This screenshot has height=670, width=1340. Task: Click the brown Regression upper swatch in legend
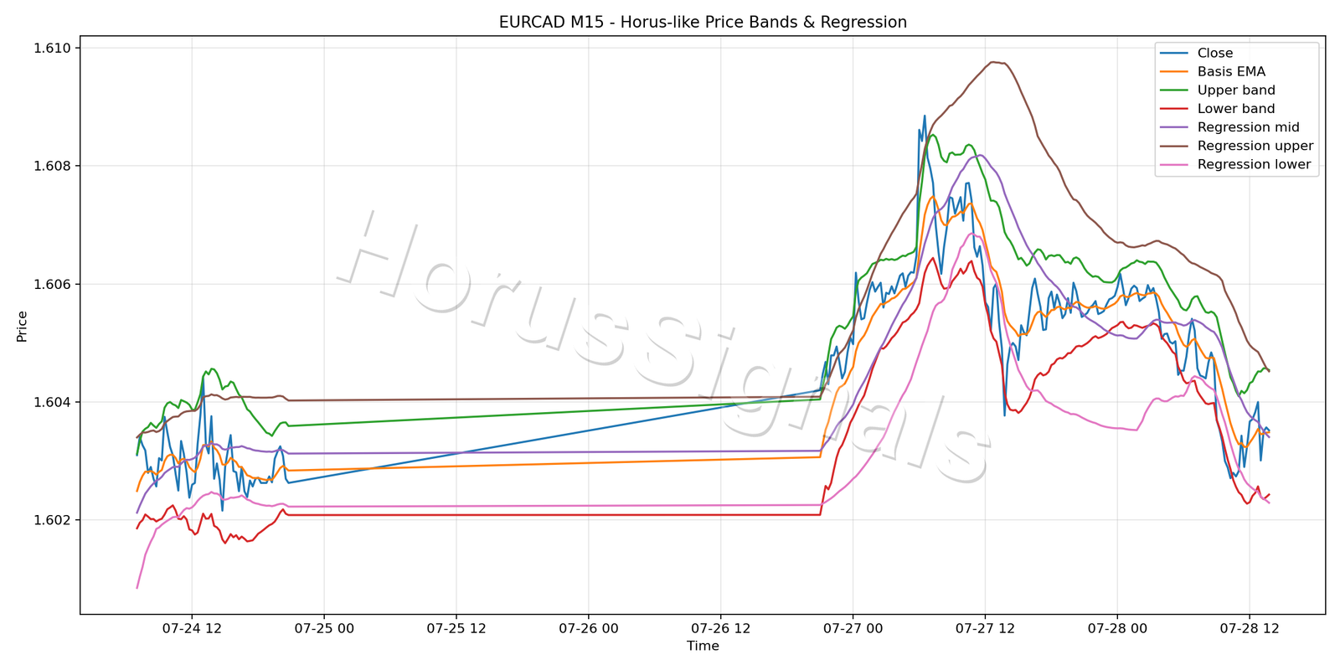(1173, 146)
